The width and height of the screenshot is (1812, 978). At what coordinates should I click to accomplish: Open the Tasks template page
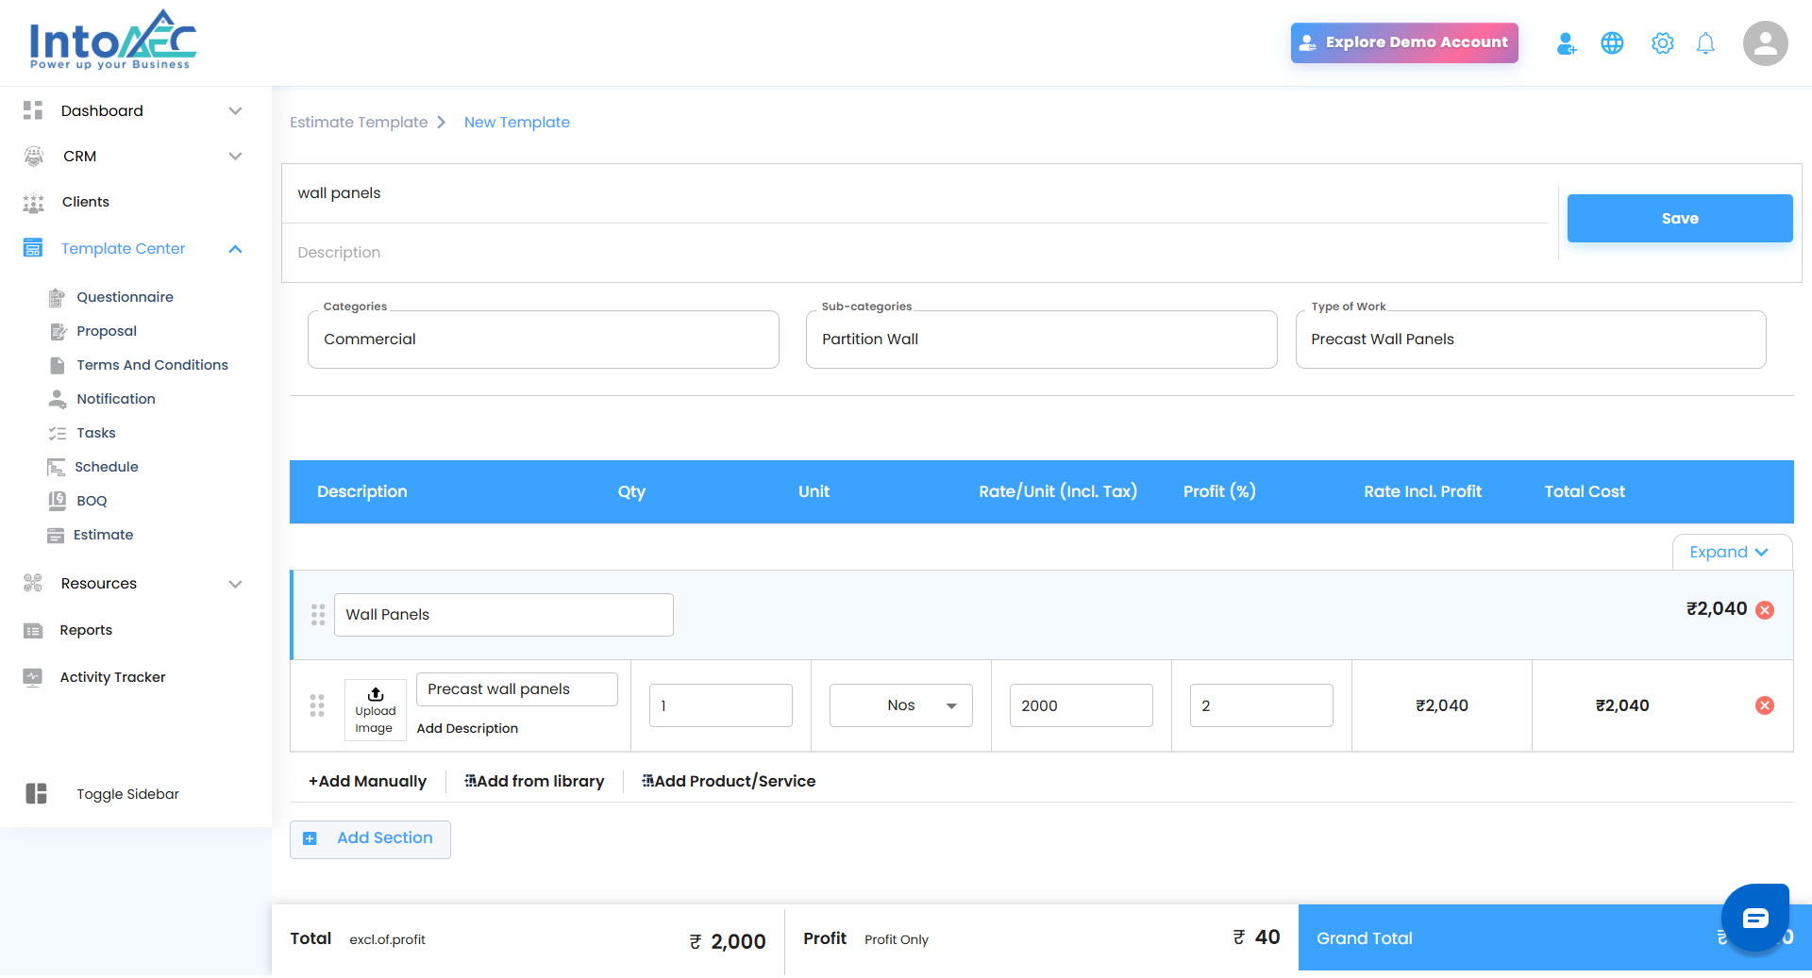[96, 433]
